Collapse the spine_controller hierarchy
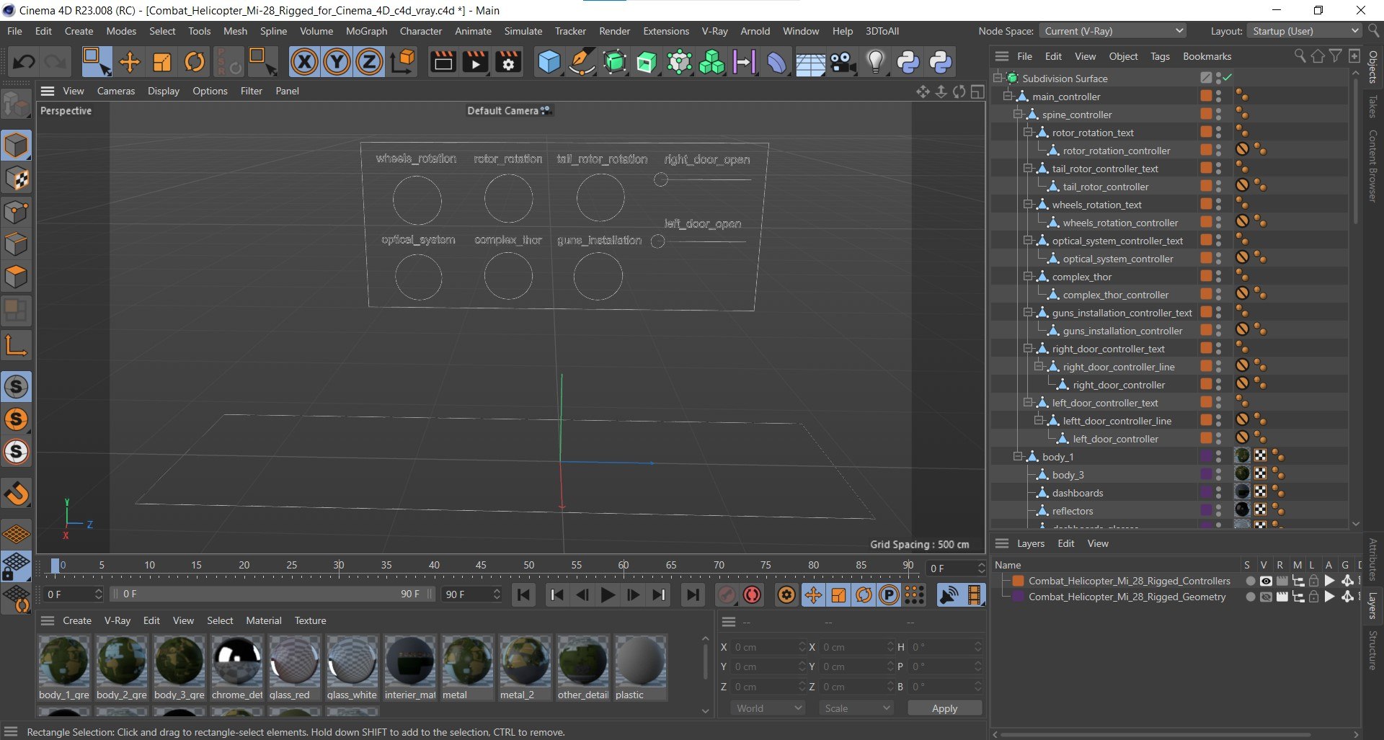The height and width of the screenshot is (740, 1384). click(1018, 114)
